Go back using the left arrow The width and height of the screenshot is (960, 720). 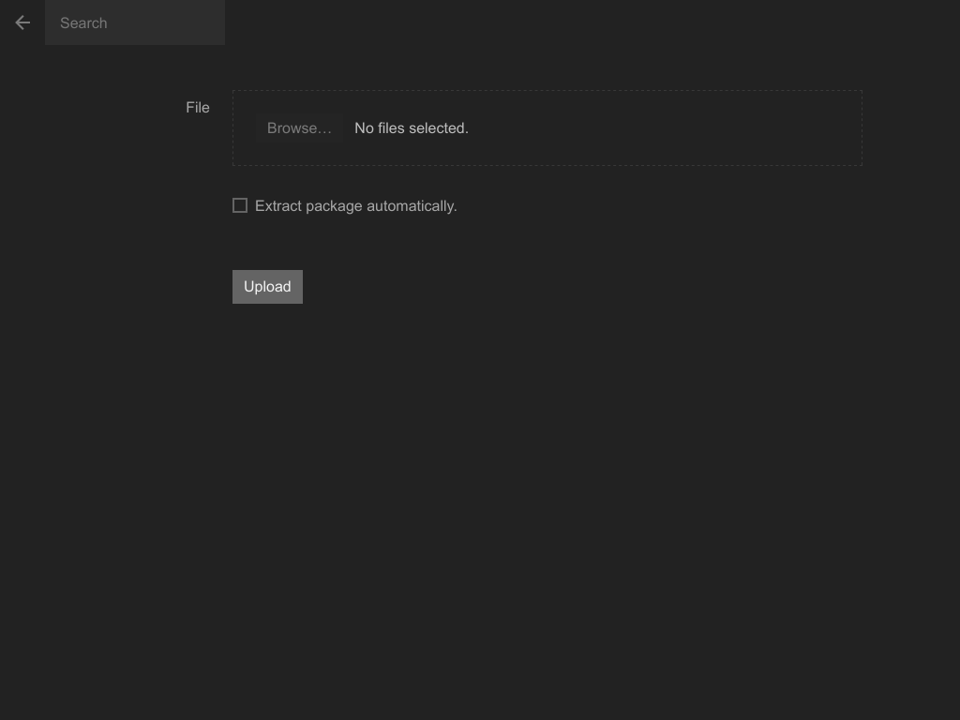pos(22,22)
